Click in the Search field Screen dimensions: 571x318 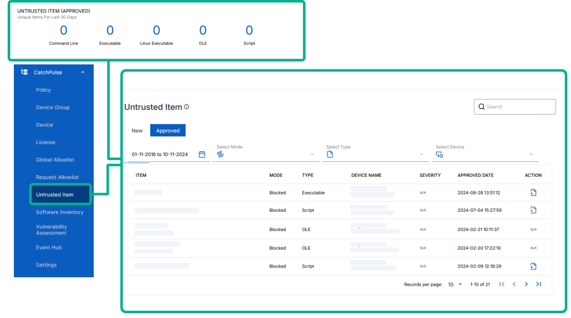[519, 107]
